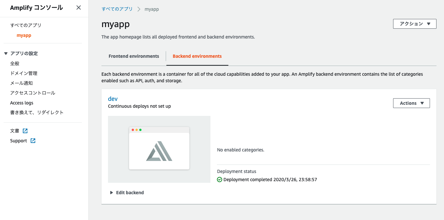Select the Backend environments tab
The width and height of the screenshot is (444, 220).
click(x=197, y=56)
